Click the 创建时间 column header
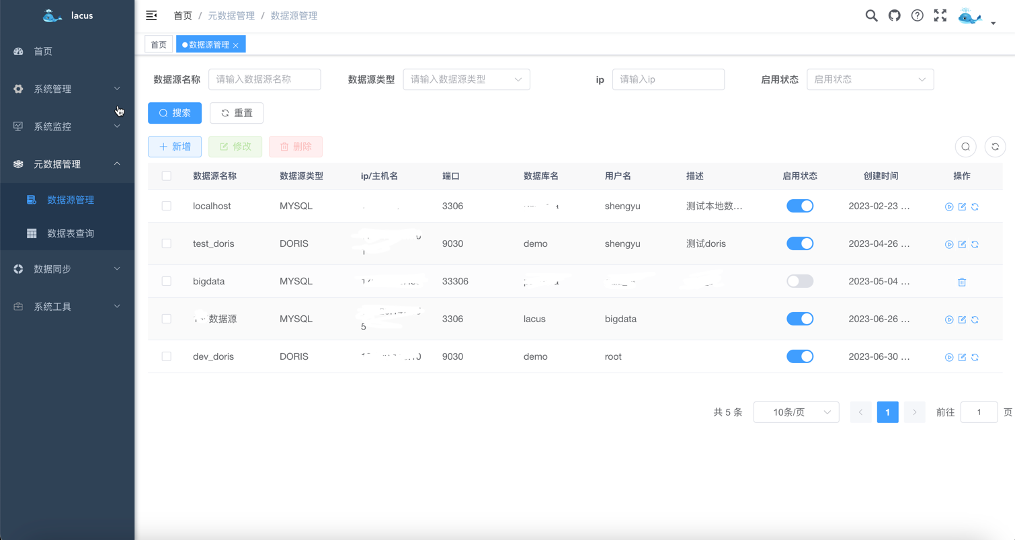1015x540 pixels. [881, 176]
